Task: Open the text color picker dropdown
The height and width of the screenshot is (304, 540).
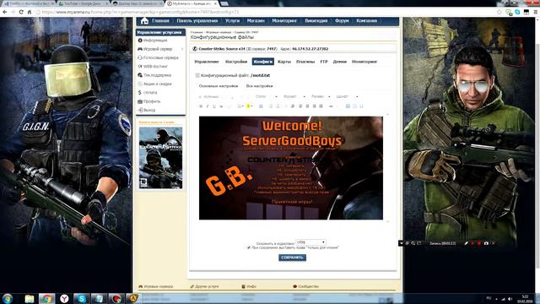Action: click(x=240, y=106)
